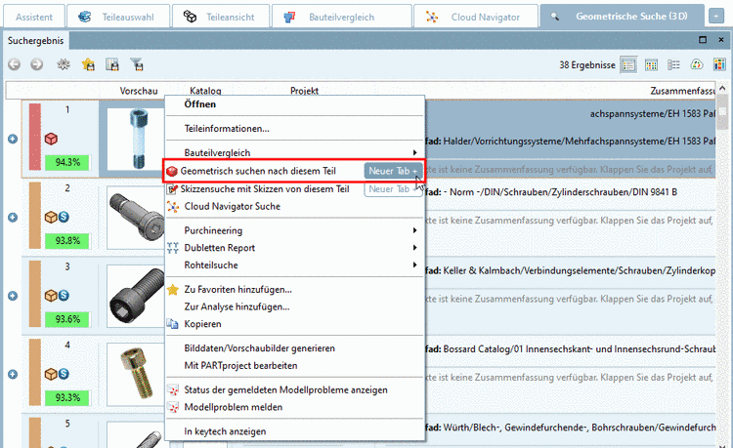Open the Rohteilsuche submenu
Image resolution: width=733 pixels, height=448 pixels.
[295, 265]
